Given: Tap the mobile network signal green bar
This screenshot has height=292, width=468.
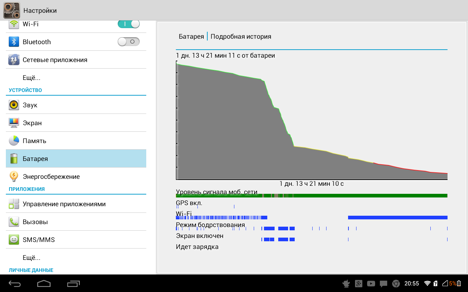Looking at the screenshot, I should click(x=312, y=196).
